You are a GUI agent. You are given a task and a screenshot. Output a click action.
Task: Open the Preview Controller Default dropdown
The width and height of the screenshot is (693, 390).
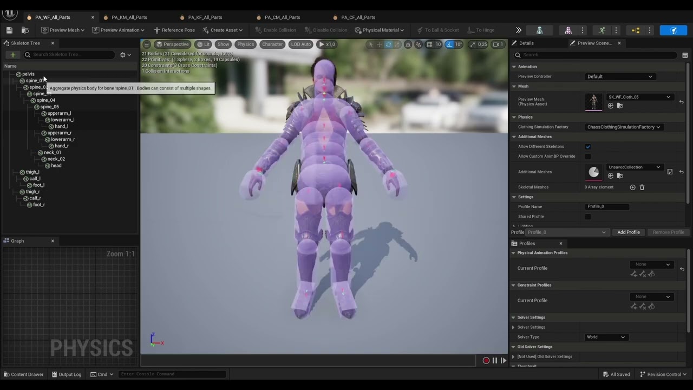[620, 76]
